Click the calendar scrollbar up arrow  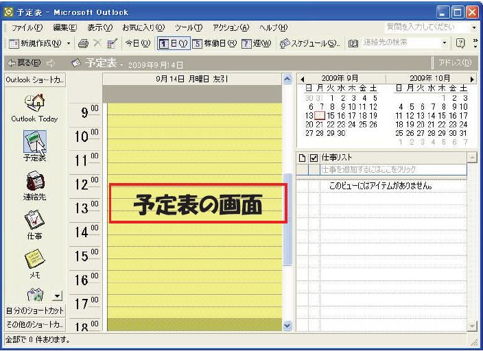287,79
